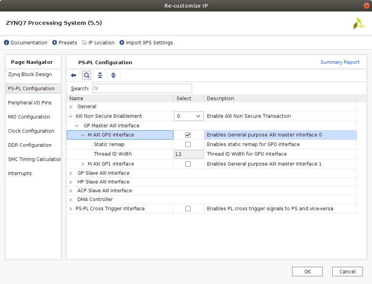Select the Static remap row label
Image resolution: width=372 pixels, height=284 pixels.
pyautogui.click(x=109, y=144)
